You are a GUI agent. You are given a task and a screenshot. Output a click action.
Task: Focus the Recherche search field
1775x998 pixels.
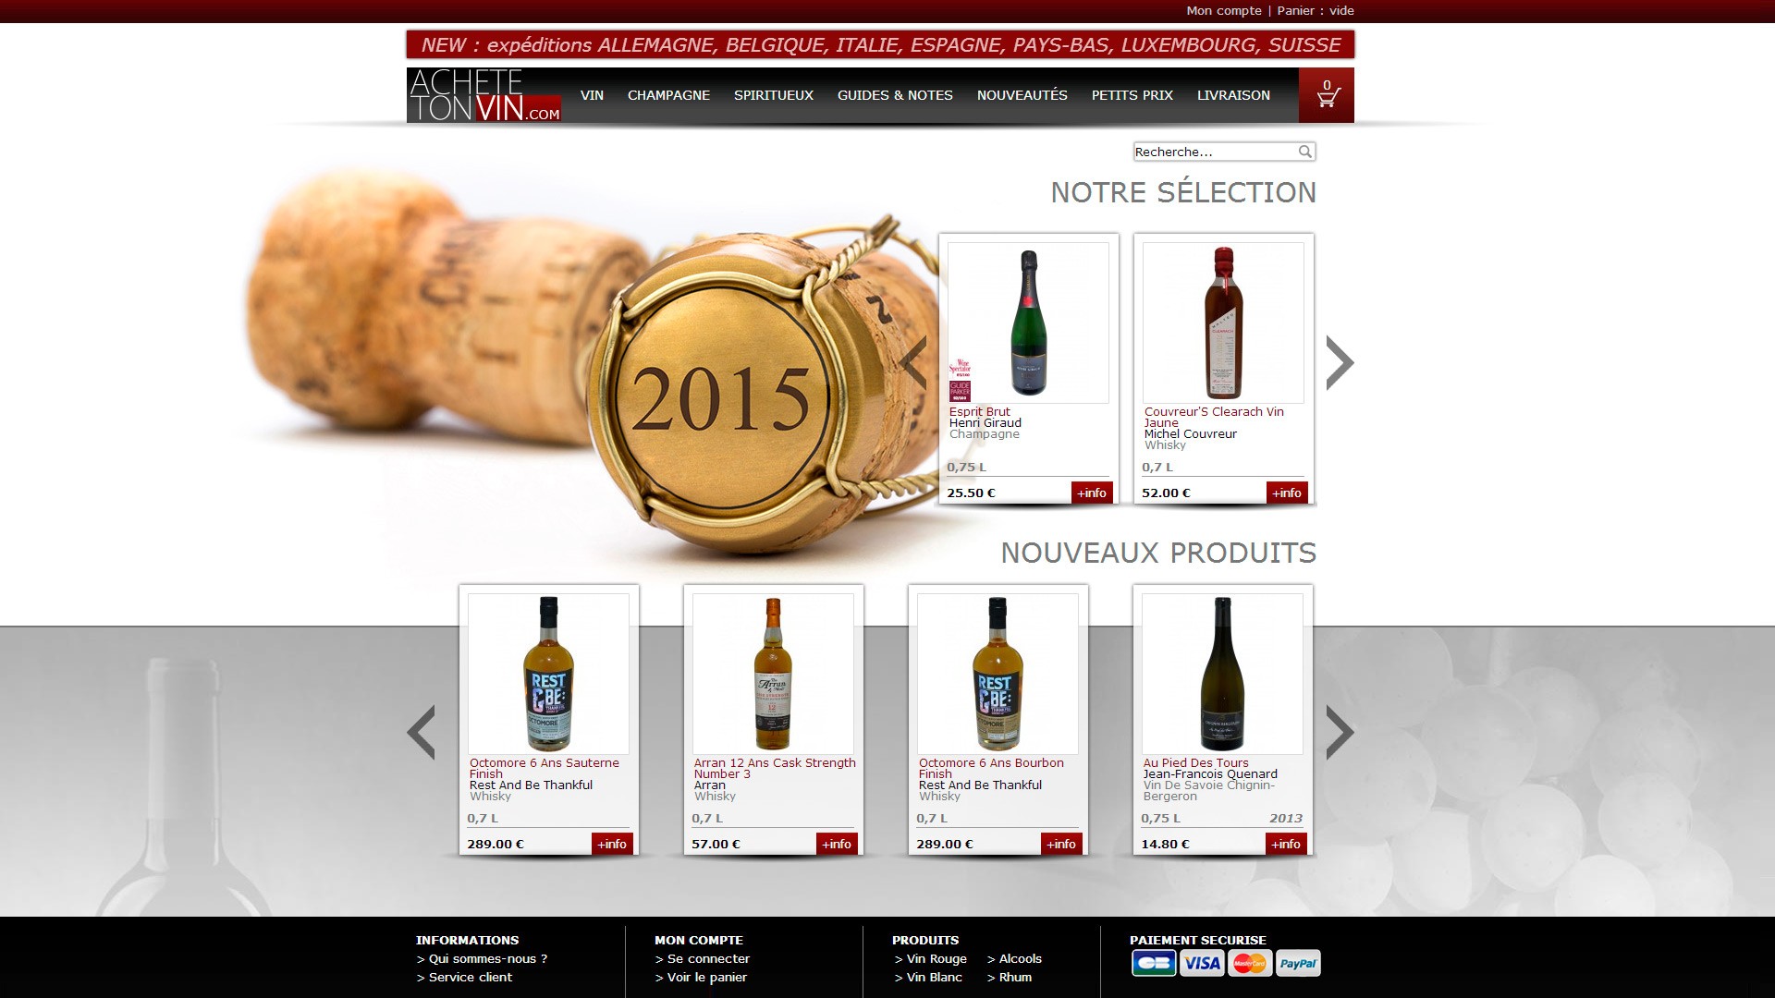(x=1215, y=152)
